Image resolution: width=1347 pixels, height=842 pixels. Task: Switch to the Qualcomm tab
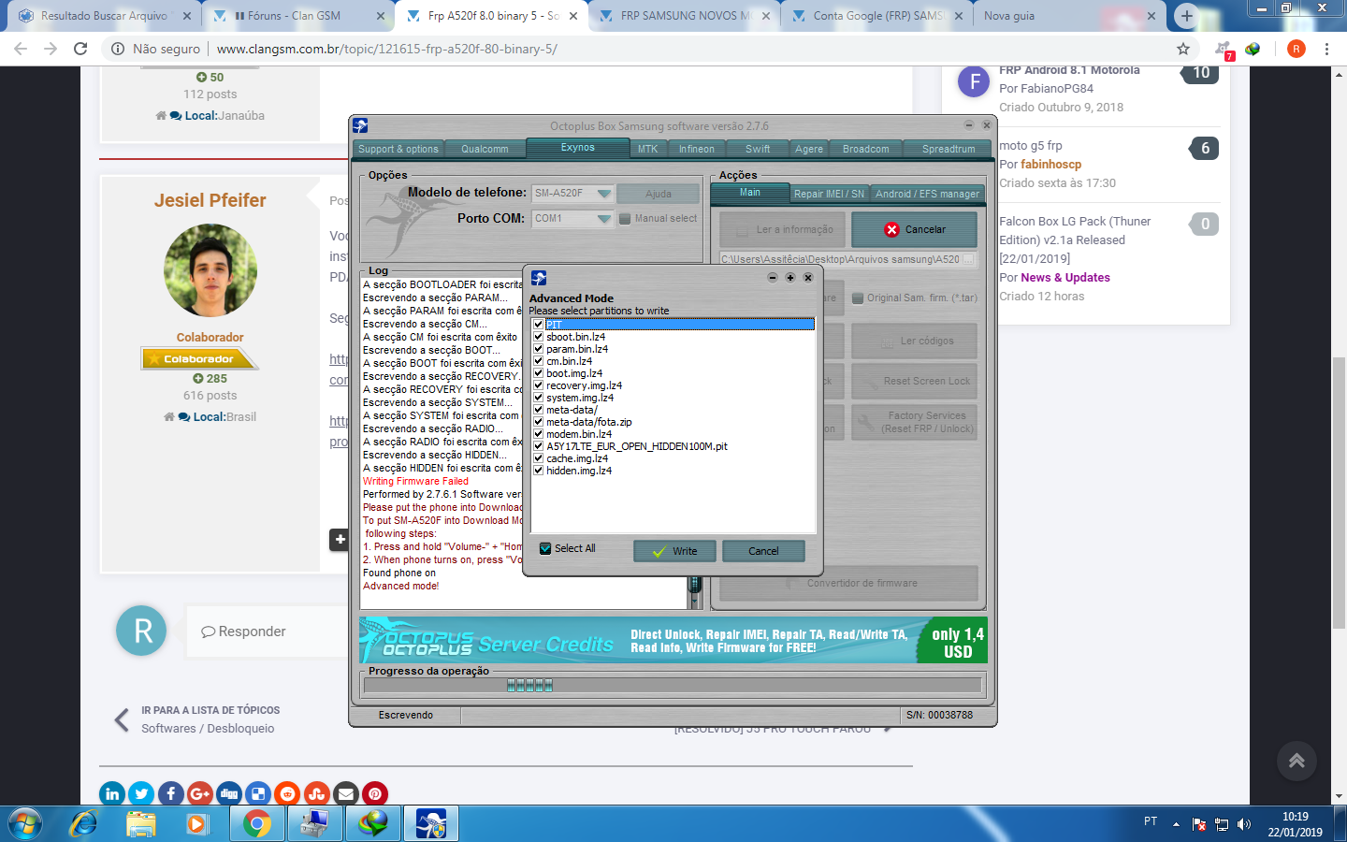485,149
